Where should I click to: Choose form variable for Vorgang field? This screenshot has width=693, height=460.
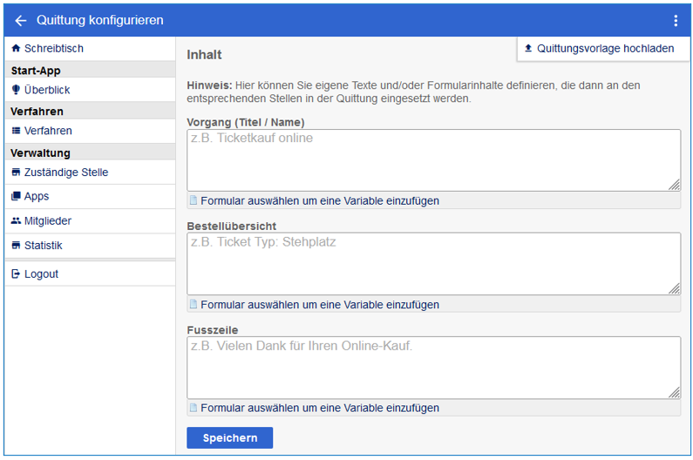tap(319, 200)
